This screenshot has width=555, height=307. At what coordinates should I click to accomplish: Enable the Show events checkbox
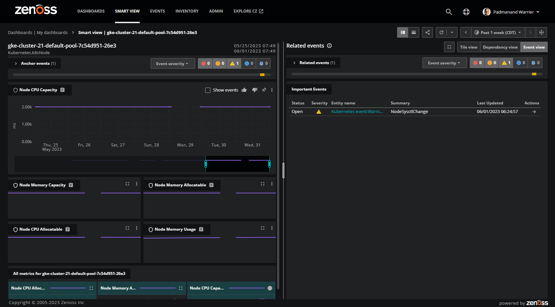tap(208, 90)
